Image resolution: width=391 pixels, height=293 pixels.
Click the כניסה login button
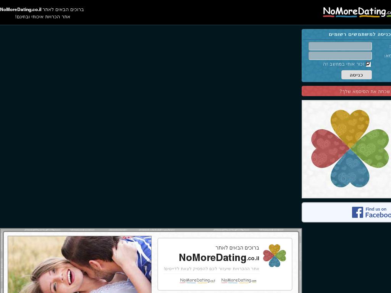pyautogui.click(x=356, y=75)
